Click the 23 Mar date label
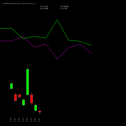 tap(27, 120)
